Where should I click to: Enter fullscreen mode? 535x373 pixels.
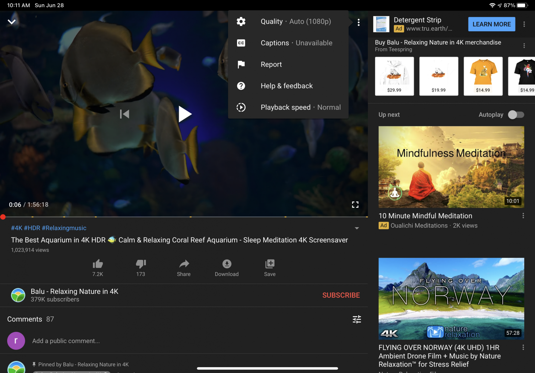(355, 205)
